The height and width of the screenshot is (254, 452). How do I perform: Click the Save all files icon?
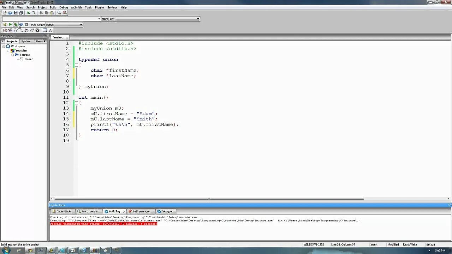21,13
